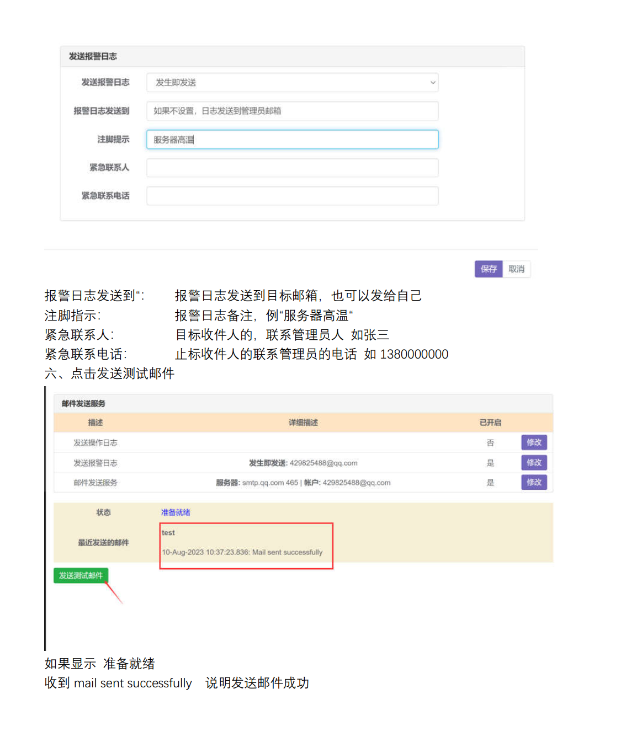Click the 最近发送的邮件 label

coord(103,543)
